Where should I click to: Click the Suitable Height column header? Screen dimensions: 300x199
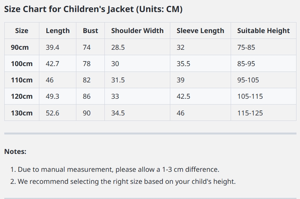click(x=263, y=31)
